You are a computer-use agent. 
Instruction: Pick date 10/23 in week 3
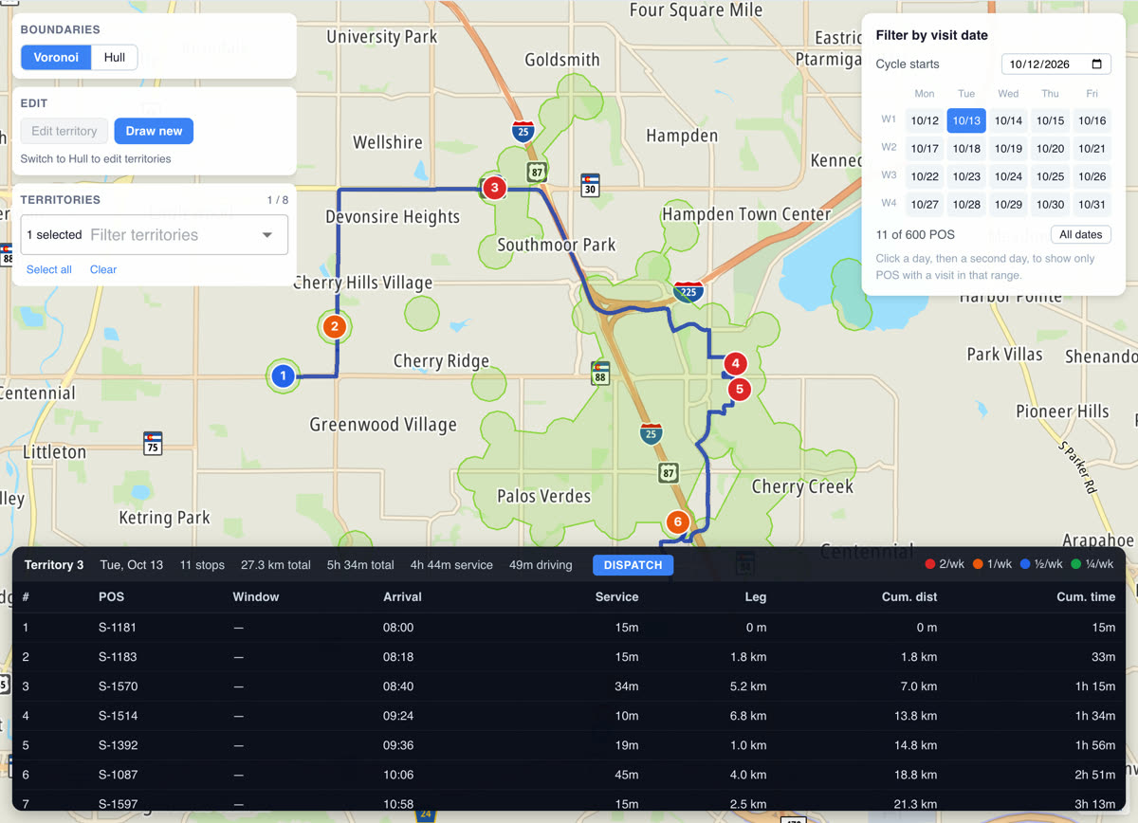coord(966,176)
